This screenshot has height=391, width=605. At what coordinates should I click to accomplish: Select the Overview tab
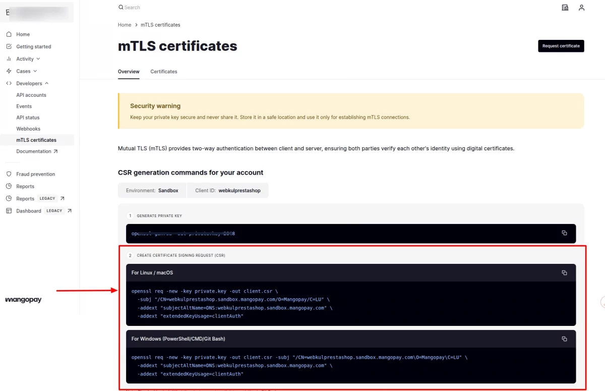pos(129,72)
